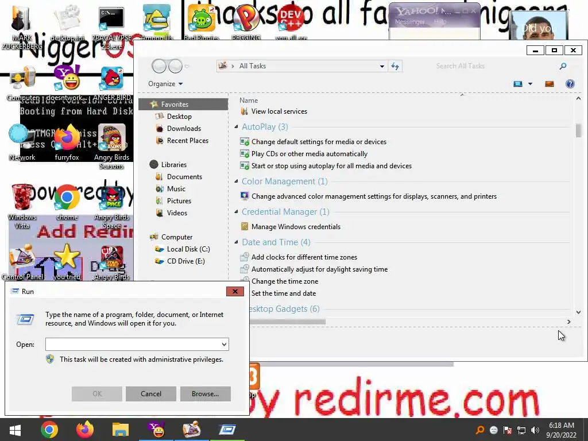This screenshot has width=588, height=441.
Task: Click the taskbar clock showing 6:18 AM
Action: 561,430
